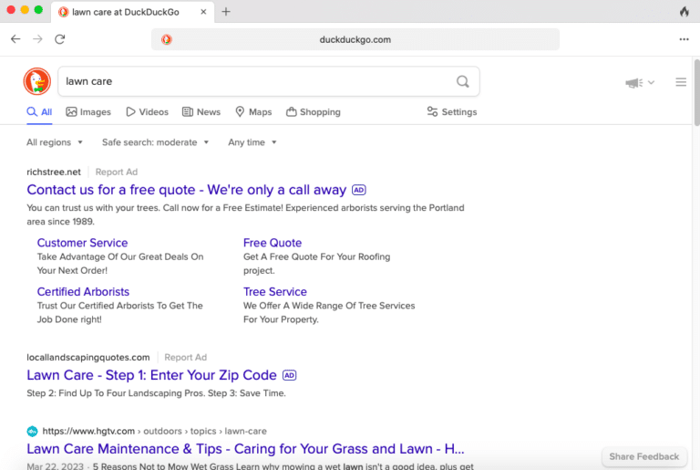
Task: Expand the All regions dropdown
Action: pyautogui.click(x=55, y=142)
